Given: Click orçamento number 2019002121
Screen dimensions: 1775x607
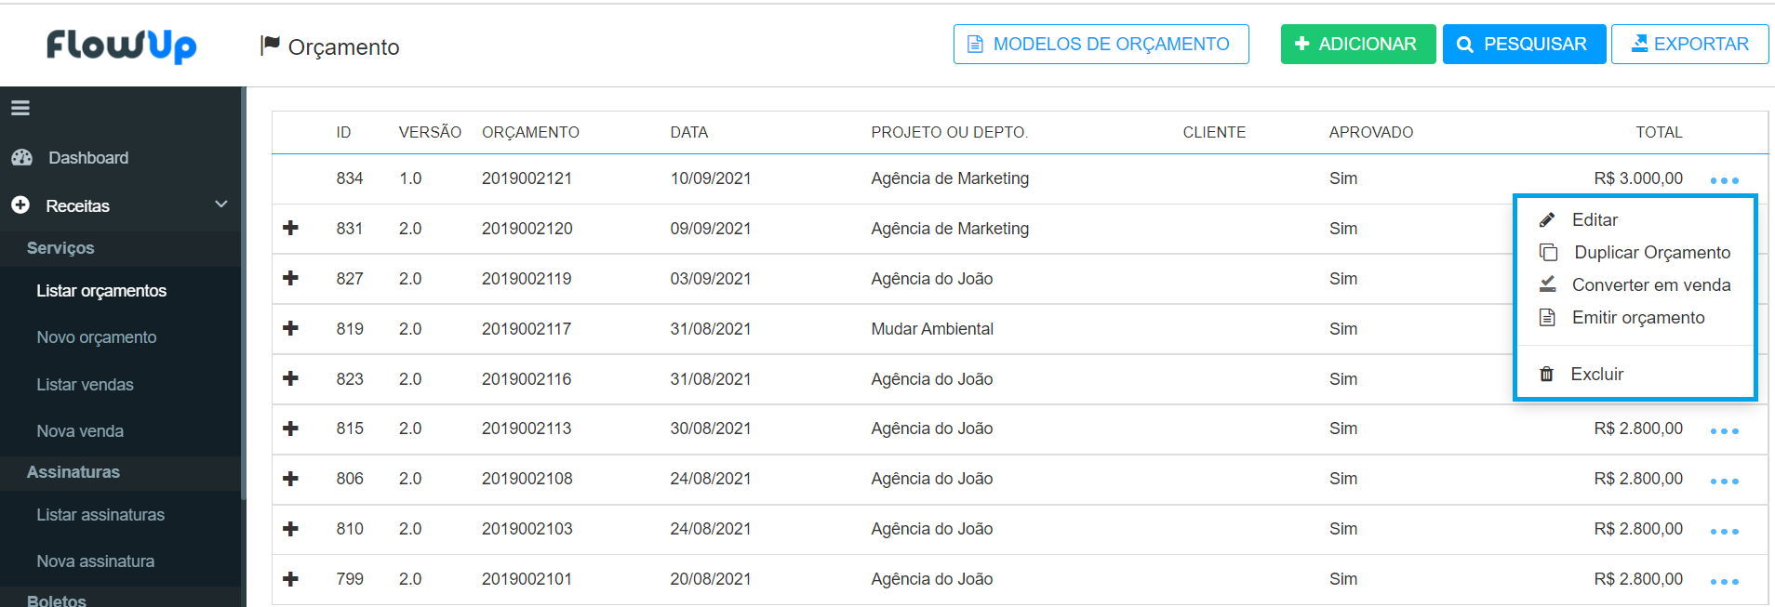Looking at the screenshot, I should click(527, 178).
